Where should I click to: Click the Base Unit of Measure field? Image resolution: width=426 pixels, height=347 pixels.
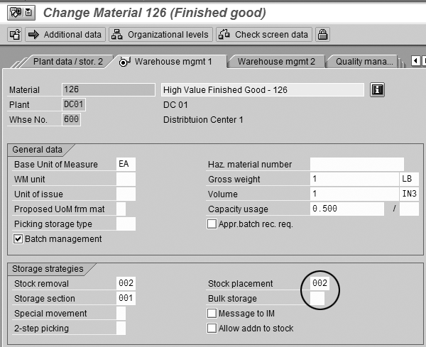(126, 164)
